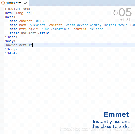Click the opening <head> tag
Image resolution: width=135 pixels, height=134 pixels.
pyautogui.click(x=10, y=17)
